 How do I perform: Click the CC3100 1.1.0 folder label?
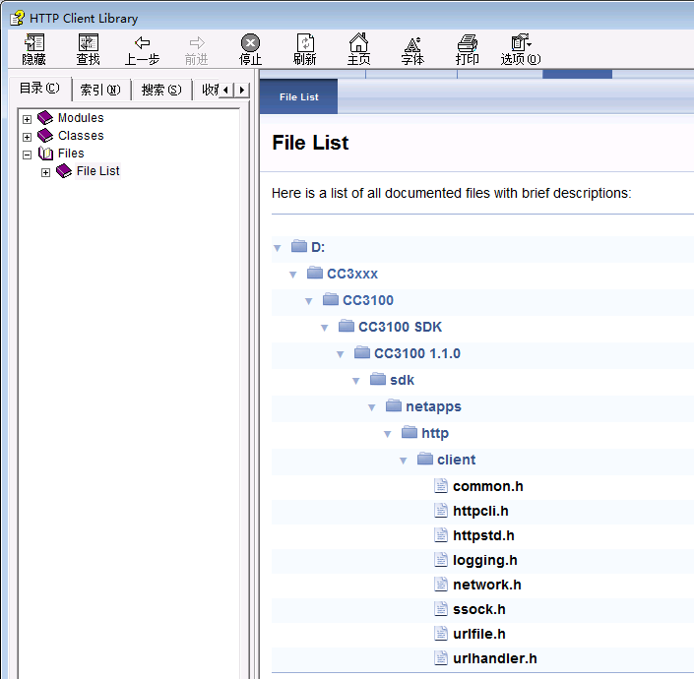point(417,353)
